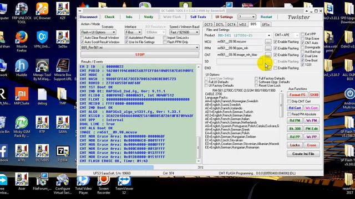Open Micky GSM Pack desktop icon
Image resolution: width=355 pixels, height=199 pixels.
coord(22,127)
